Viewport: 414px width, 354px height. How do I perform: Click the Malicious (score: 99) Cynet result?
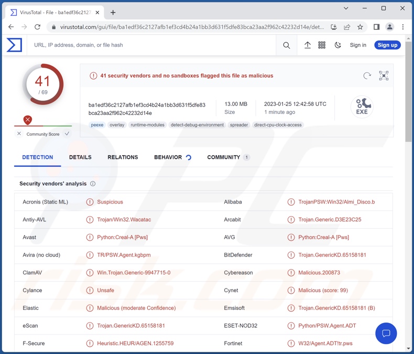(x=323, y=291)
